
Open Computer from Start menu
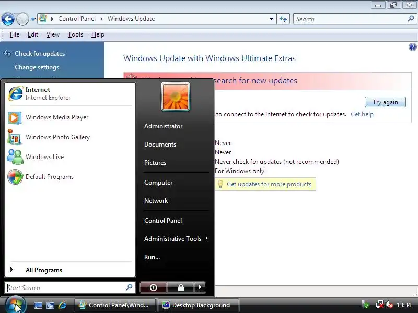pyautogui.click(x=158, y=183)
